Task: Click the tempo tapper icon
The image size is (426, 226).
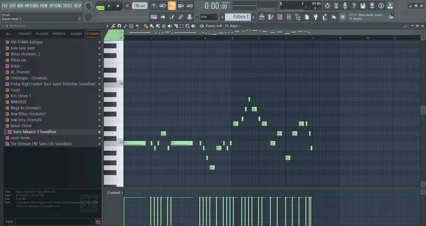Action: click(x=325, y=17)
